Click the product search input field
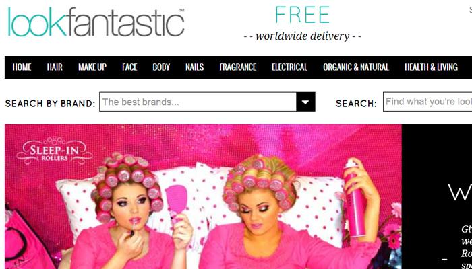The image size is (472, 269). coord(427,102)
